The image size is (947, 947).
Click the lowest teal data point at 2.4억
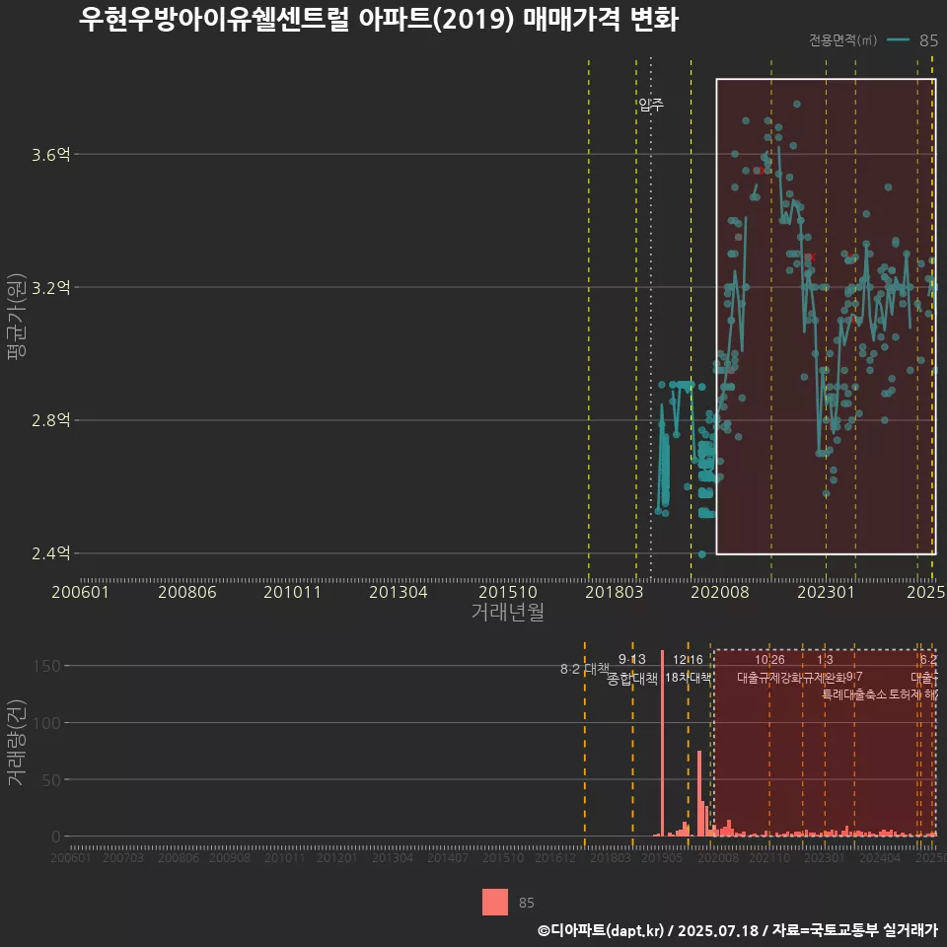pos(701,553)
